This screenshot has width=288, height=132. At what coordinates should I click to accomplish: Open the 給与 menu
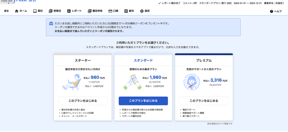click(129, 11)
